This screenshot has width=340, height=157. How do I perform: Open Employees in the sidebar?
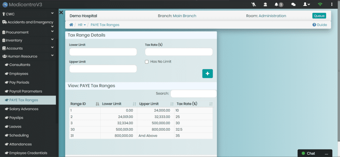click(28, 74)
